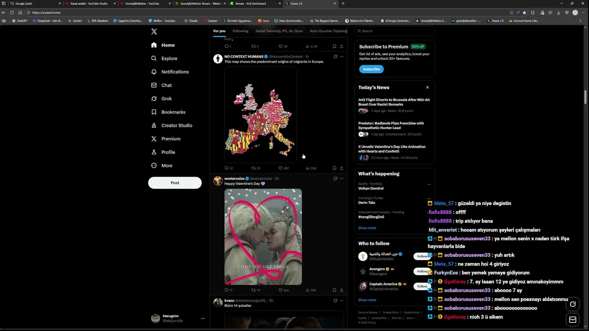The image size is (589, 331).
Task: Open Chat in left sidebar
Action: (162, 85)
